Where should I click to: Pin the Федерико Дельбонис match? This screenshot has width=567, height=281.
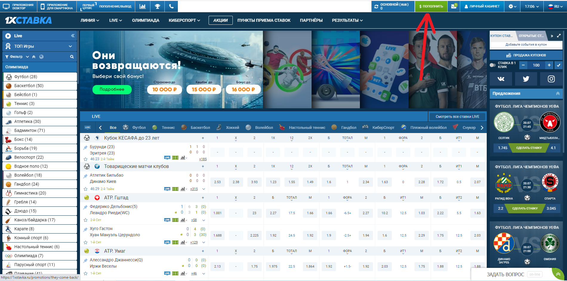point(85,207)
